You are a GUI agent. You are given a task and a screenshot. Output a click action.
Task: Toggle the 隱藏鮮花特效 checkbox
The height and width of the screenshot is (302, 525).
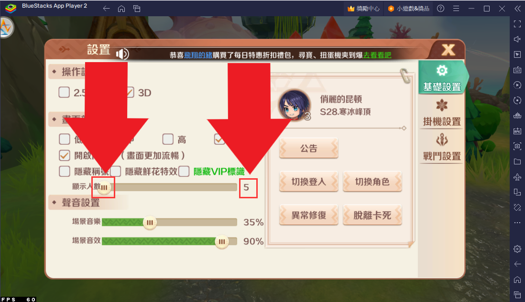click(116, 172)
